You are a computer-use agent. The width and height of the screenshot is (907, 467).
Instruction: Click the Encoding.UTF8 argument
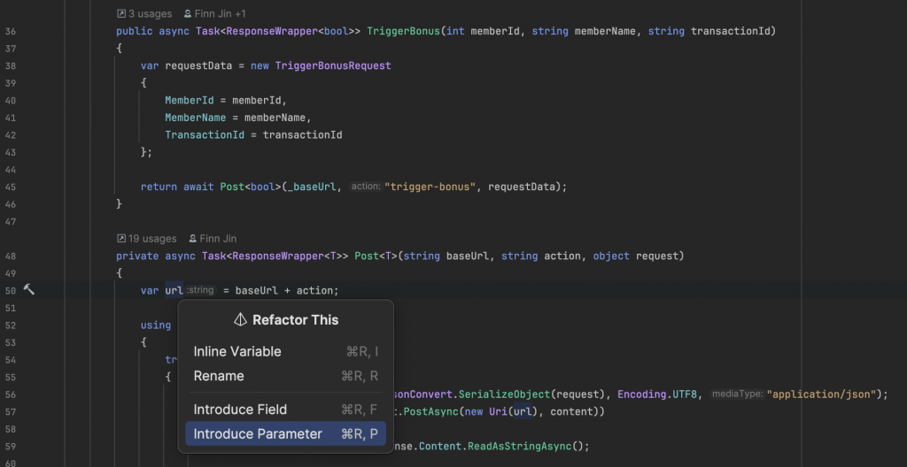pyautogui.click(x=656, y=394)
